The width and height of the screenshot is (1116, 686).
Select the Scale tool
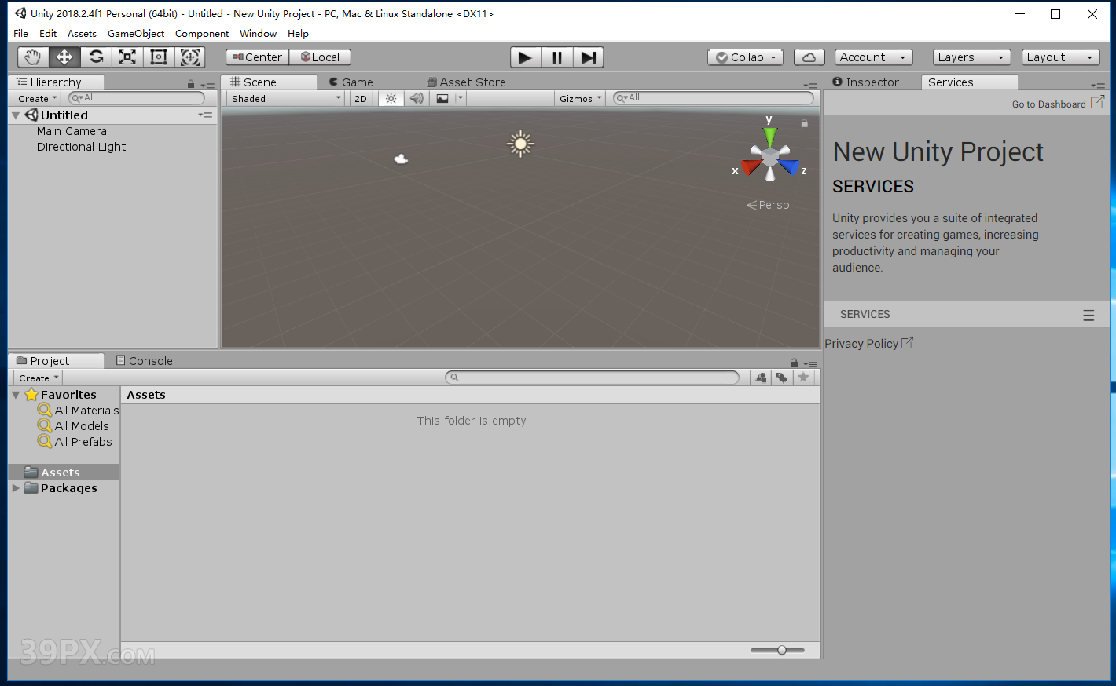(x=127, y=57)
